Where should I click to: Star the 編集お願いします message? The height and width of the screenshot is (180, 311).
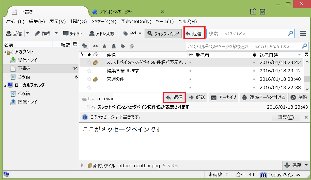click(x=89, y=71)
